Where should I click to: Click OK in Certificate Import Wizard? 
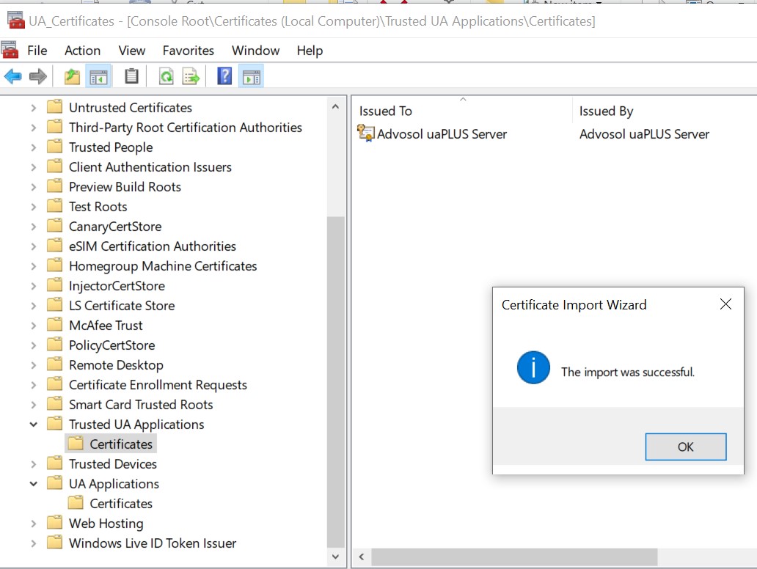click(685, 447)
